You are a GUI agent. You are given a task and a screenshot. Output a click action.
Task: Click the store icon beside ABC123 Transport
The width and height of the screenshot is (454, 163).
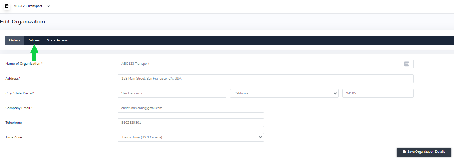coord(7,6)
